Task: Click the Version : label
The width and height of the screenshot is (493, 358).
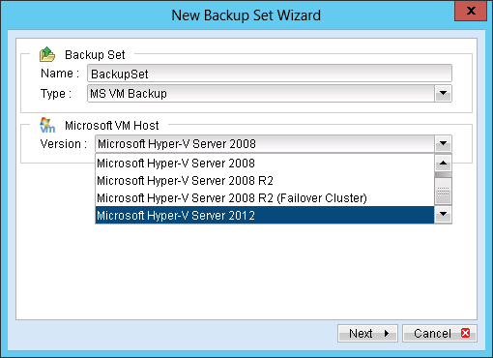Action: (64, 144)
